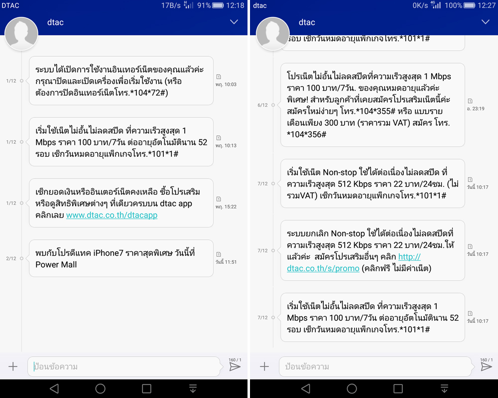Focus the message input field on left screen

coord(124,367)
